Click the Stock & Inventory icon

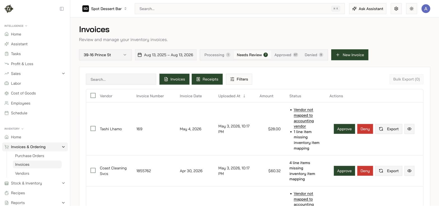(7, 183)
